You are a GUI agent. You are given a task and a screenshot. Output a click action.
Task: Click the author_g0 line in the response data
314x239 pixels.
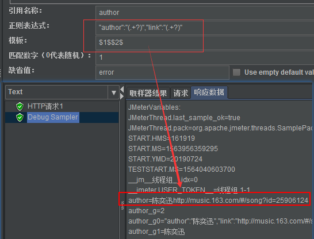(x=220, y=221)
